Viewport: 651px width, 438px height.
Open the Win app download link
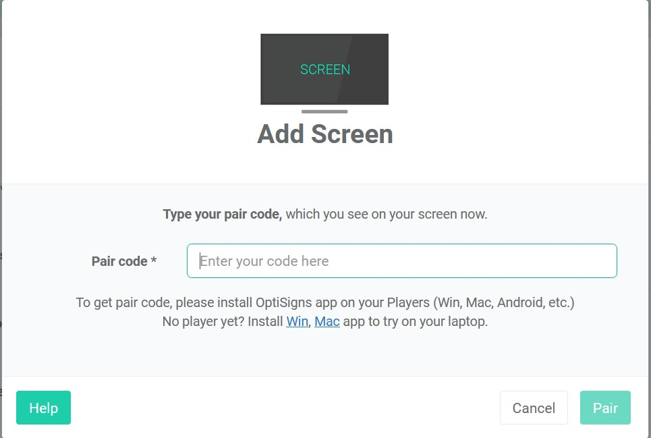tap(297, 321)
